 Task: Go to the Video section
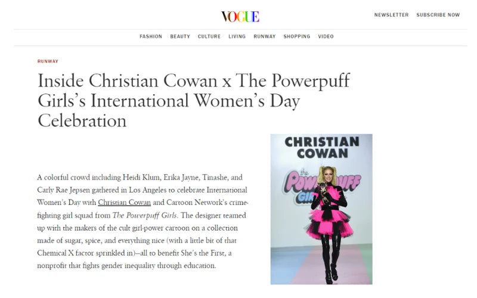point(326,36)
